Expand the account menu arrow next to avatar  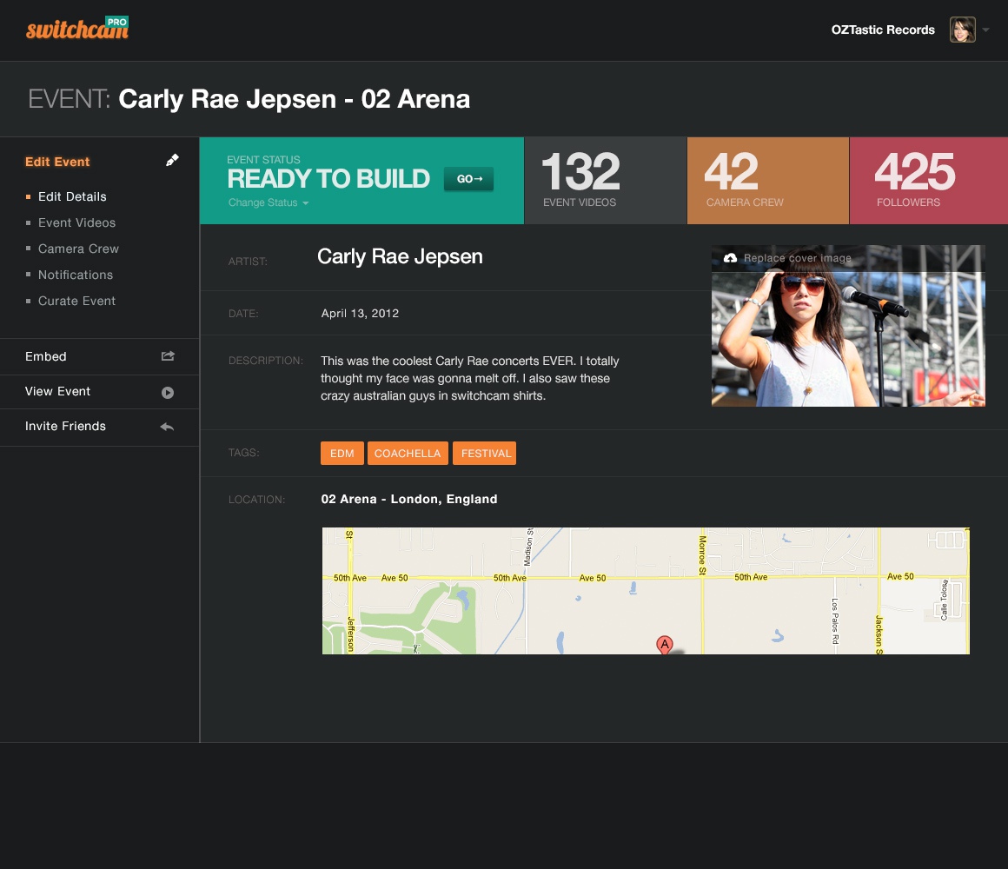[985, 30]
